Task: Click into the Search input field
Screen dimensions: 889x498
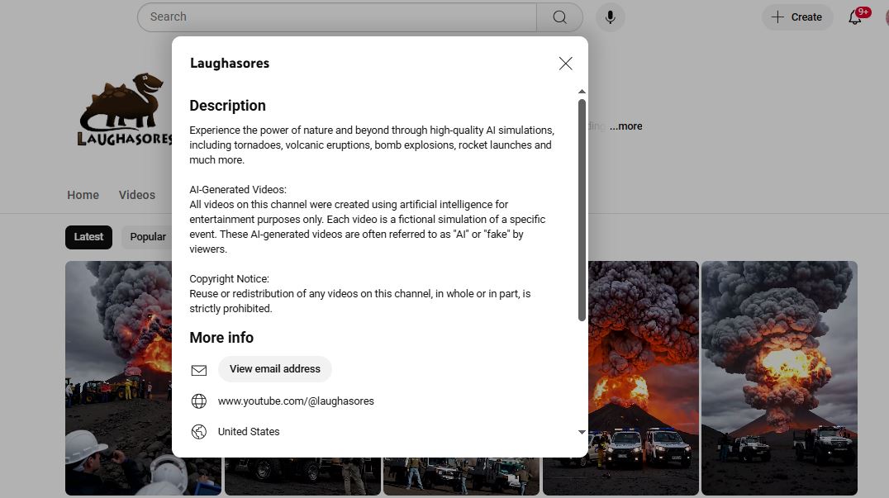Action: [x=339, y=17]
